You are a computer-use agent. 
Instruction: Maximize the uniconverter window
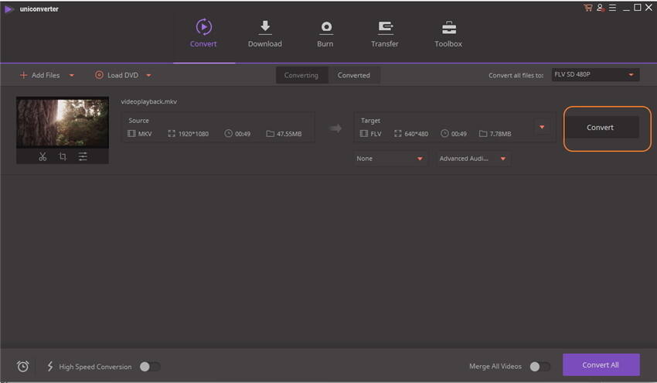638,7
